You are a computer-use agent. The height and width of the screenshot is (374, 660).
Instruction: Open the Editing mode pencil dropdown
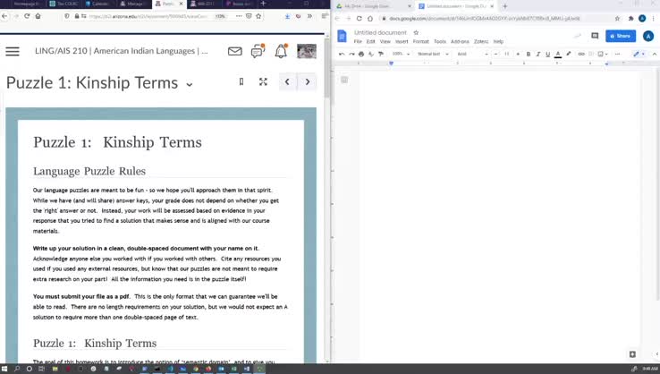point(639,54)
